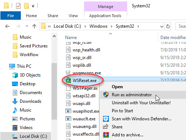The image size is (186, 140).
Task: Expand chevron after System32 breadcrumb
Action: pos(138,26)
